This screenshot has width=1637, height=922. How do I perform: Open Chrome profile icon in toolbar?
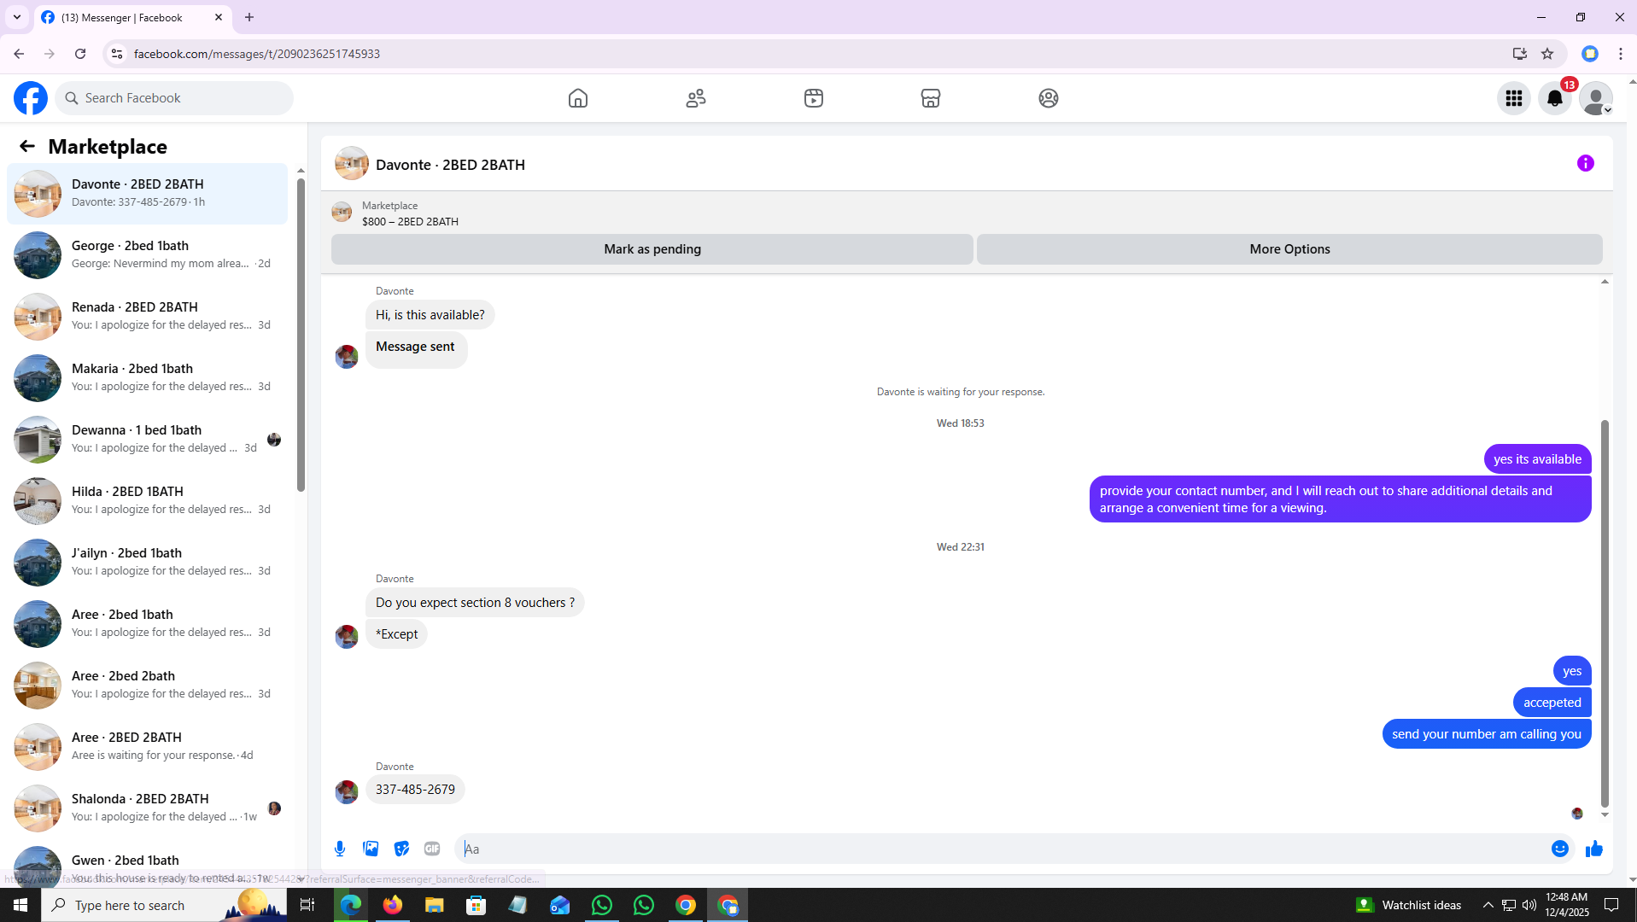pyautogui.click(x=1590, y=54)
